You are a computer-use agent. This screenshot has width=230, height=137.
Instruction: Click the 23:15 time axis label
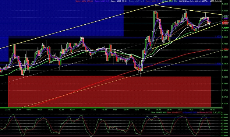tap(7, 109)
